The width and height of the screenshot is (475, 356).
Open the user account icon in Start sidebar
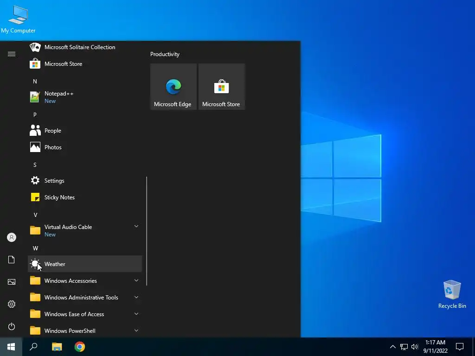click(x=12, y=237)
